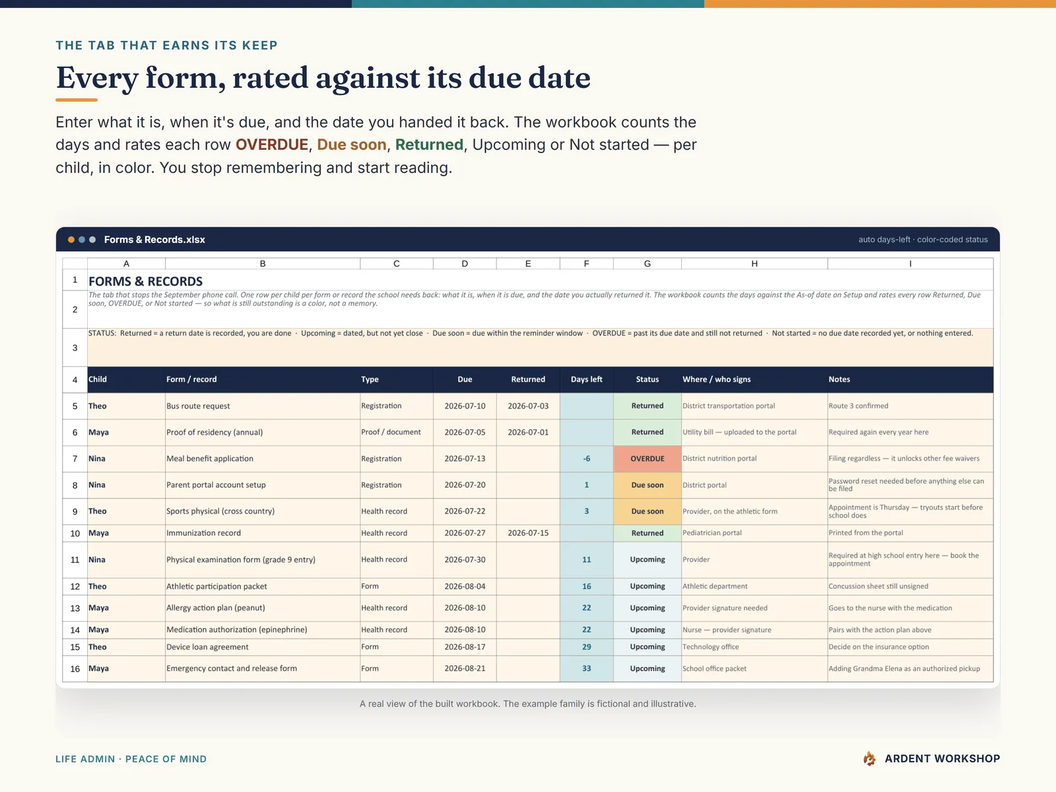Click the Nina cell in row 11

pos(126,560)
